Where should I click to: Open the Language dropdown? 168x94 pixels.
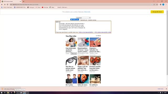pos(83,18)
